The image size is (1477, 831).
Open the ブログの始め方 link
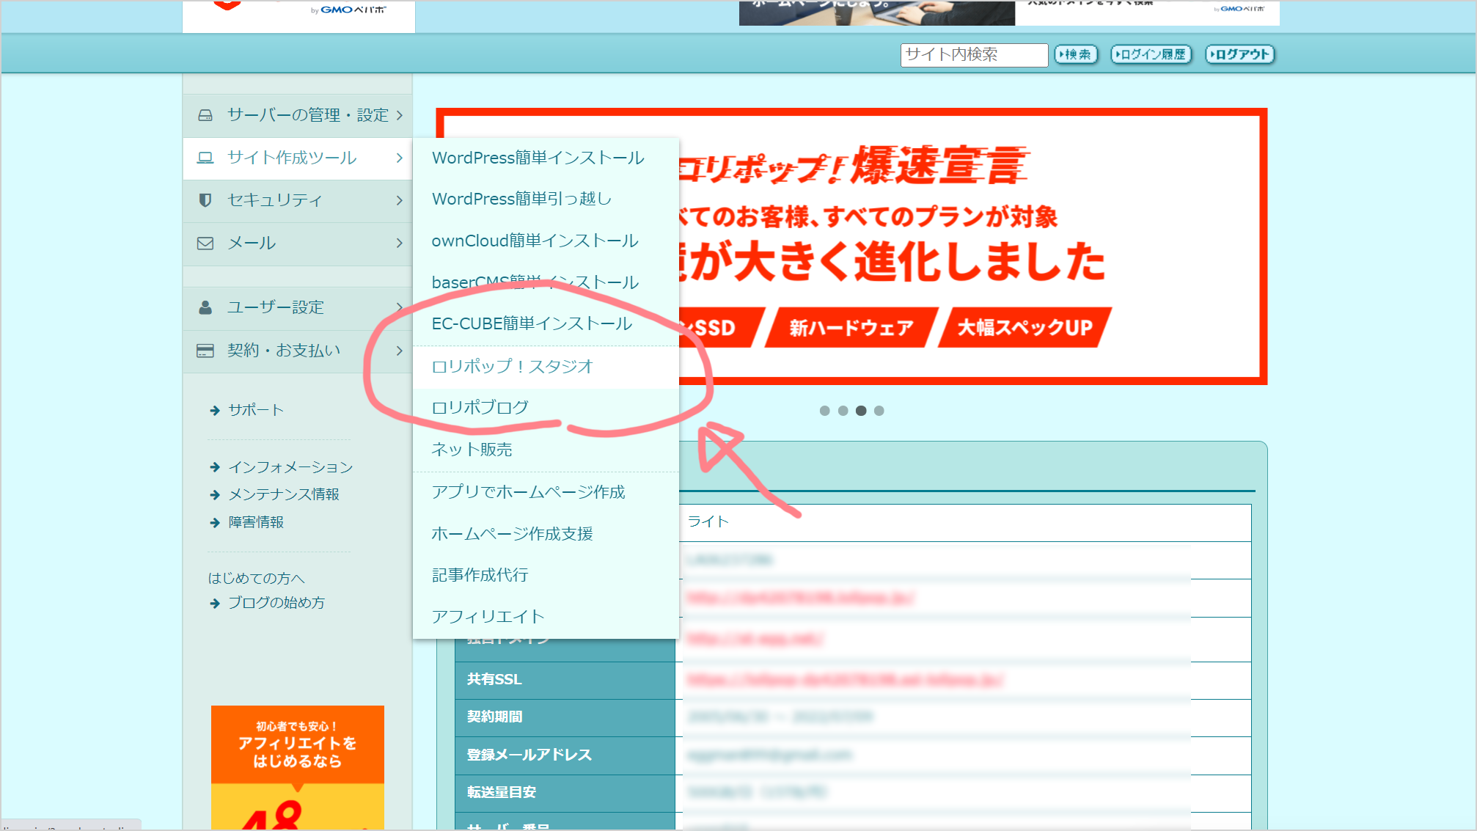click(276, 603)
